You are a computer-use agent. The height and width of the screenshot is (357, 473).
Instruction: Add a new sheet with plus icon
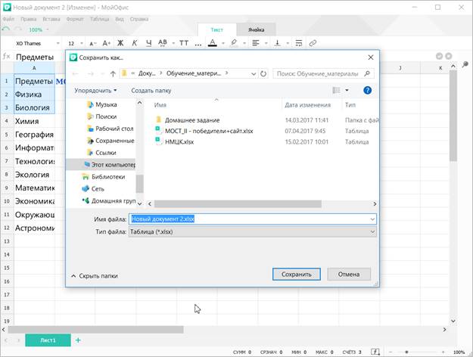point(77,340)
